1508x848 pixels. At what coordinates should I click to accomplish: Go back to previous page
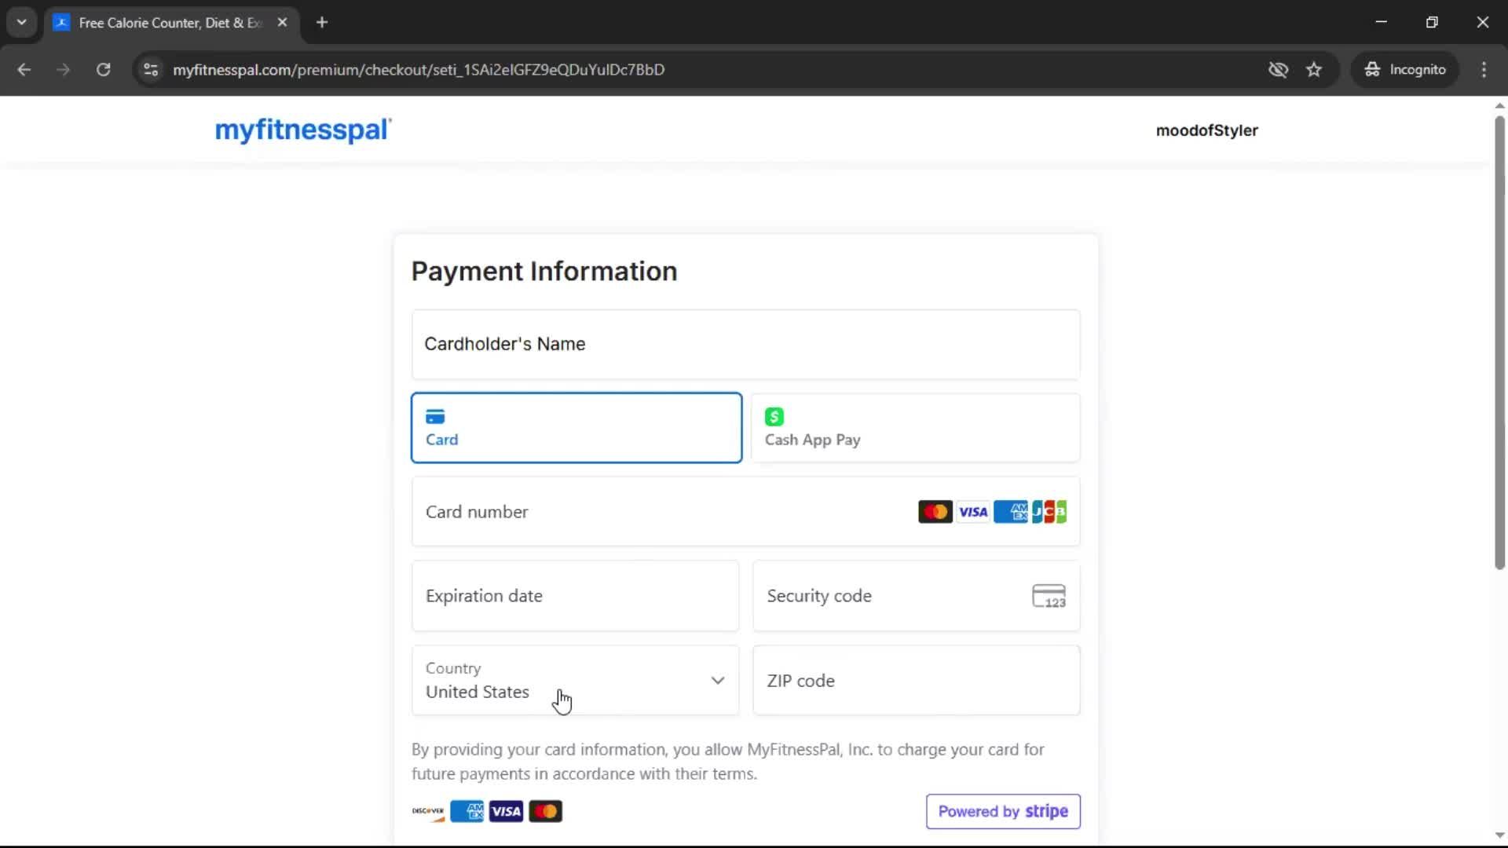click(x=24, y=69)
